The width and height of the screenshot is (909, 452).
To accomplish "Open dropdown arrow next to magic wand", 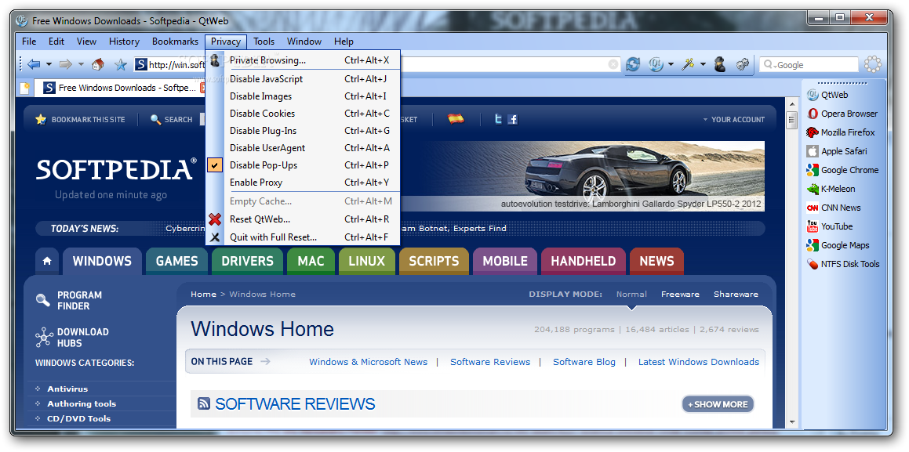I will point(704,64).
